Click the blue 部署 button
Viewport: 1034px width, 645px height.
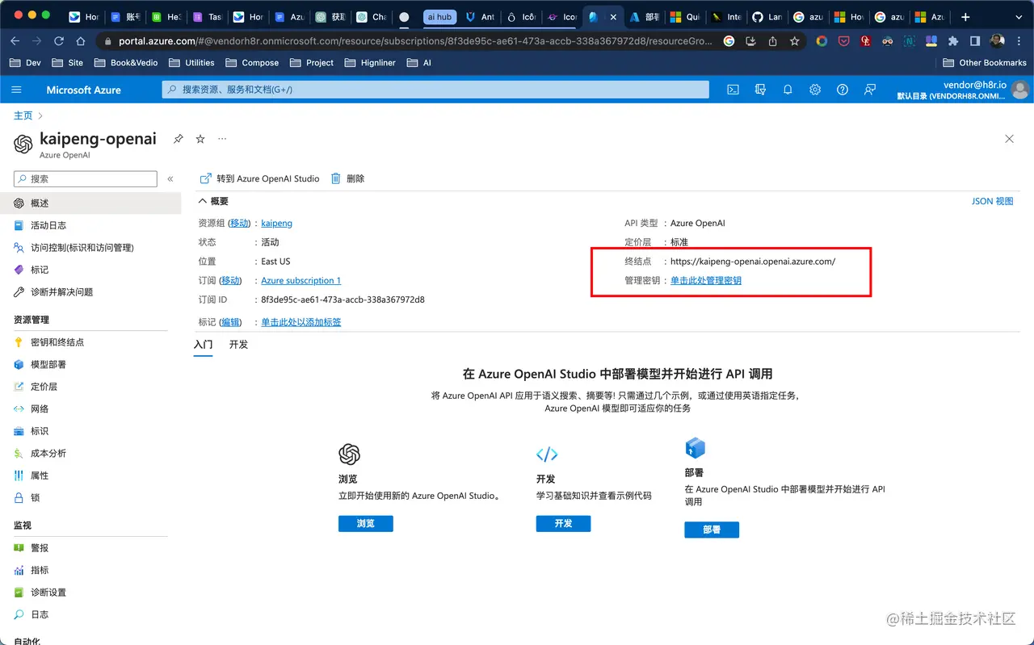[712, 530]
